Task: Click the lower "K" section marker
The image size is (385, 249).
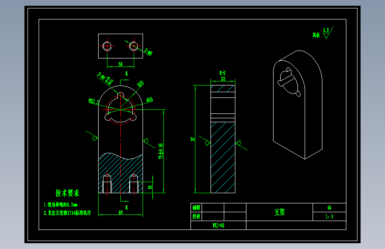Action: tap(127, 208)
